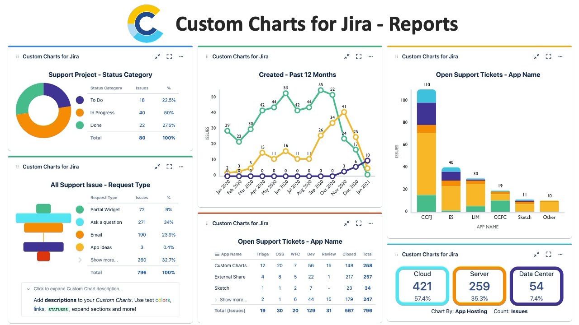The image size is (579, 325).
Task: Minimize the Status Category gadget
Action: [157, 56]
